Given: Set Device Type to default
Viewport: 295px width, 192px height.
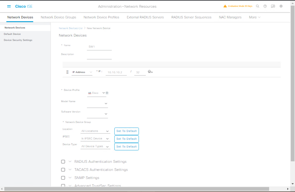Looking at the screenshot, I should pos(126,147).
